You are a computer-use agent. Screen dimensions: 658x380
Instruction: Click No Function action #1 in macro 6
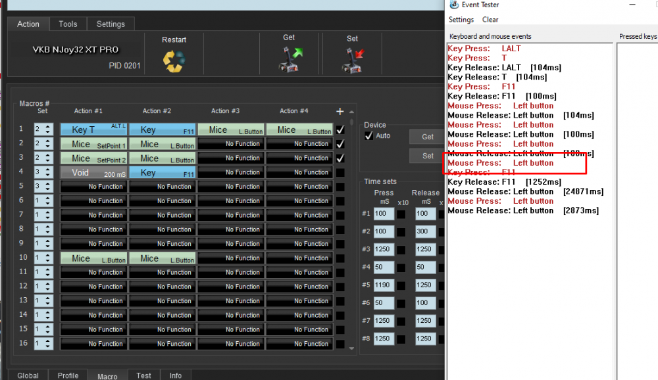93,201
